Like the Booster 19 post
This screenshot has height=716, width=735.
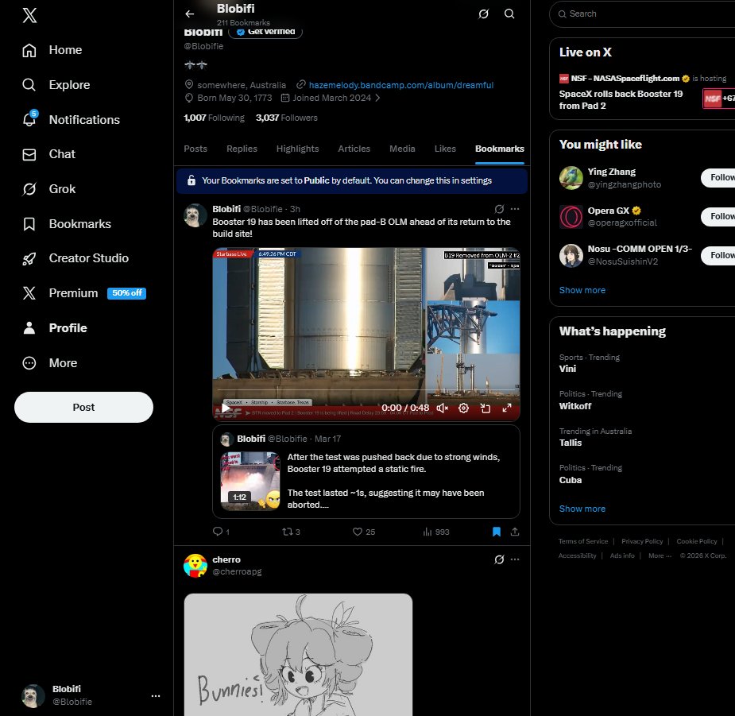pyautogui.click(x=364, y=532)
